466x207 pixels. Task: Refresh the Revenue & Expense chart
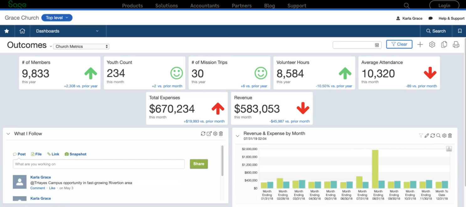(x=432, y=136)
